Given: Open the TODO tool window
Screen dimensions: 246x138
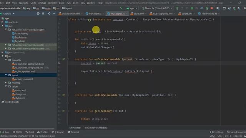Looking at the screenshot, I should point(17,132).
